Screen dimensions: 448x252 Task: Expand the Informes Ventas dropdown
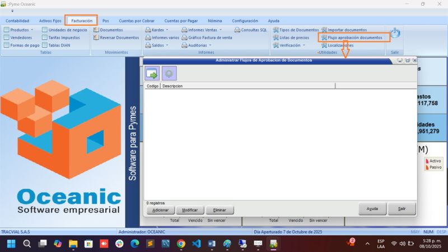(205, 30)
